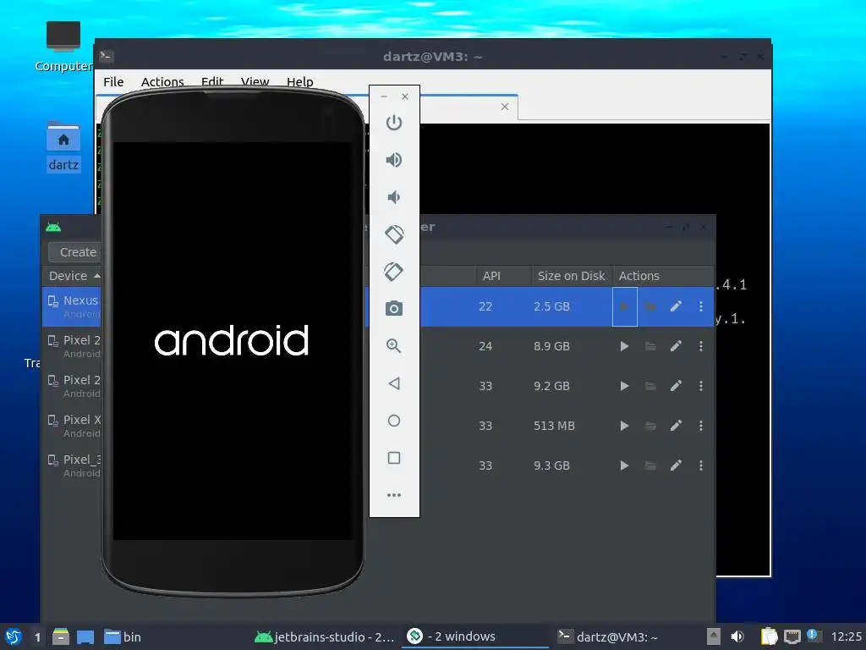This screenshot has height=650, width=866.
Task: Open the terminal Help menu
Action: click(300, 82)
